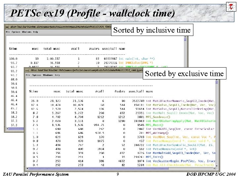Open window menu icon of front exclusive-time window
Image resolution: width=238 pixels, height=178 pixels.
coord(27,70)
